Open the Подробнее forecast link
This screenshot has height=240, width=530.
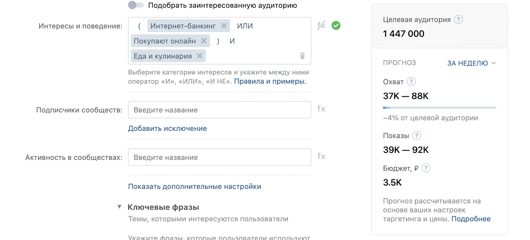(x=471, y=219)
